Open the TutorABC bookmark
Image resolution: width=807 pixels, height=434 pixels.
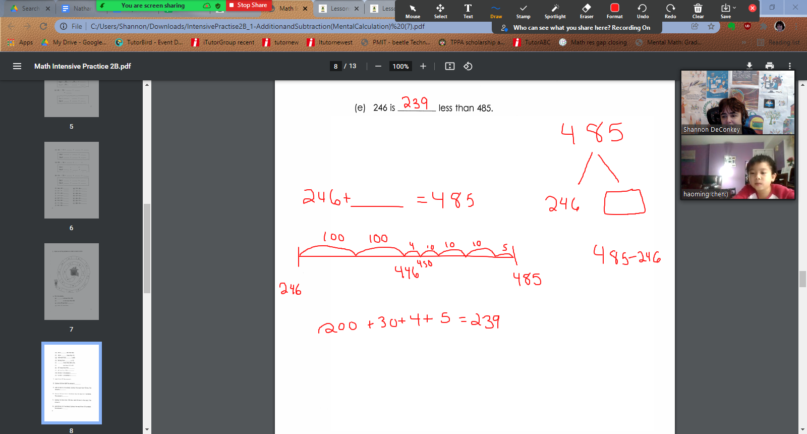click(x=532, y=42)
